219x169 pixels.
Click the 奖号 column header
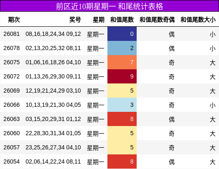(75, 20)
